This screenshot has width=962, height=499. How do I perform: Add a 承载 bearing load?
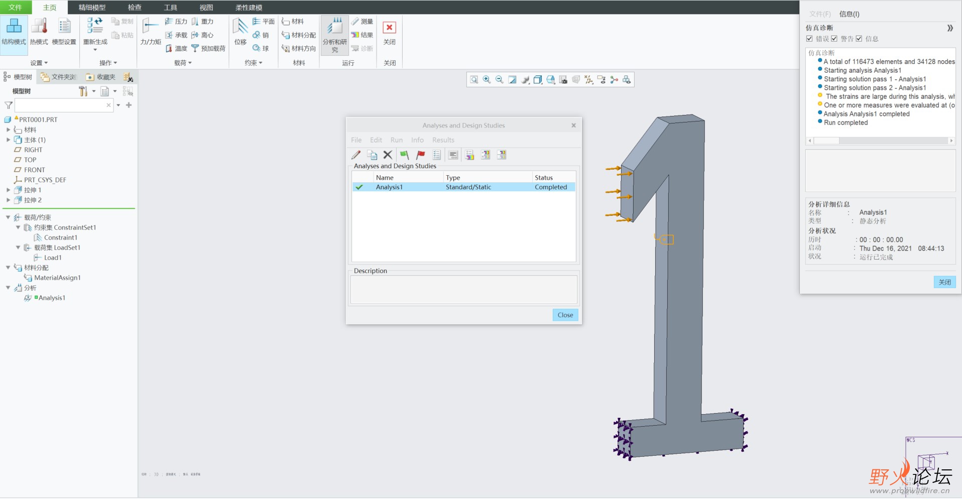tap(176, 35)
